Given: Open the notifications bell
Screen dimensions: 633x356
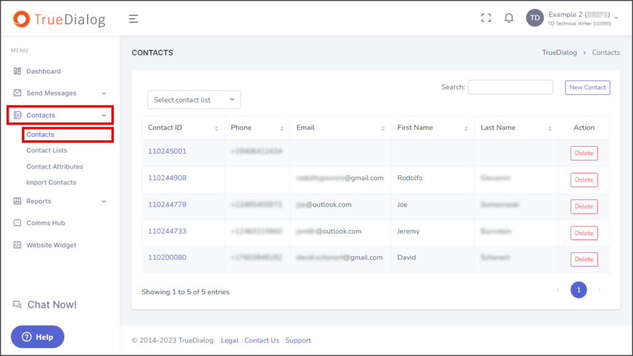Looking at the screenshot, I should [x=509, y=18].
